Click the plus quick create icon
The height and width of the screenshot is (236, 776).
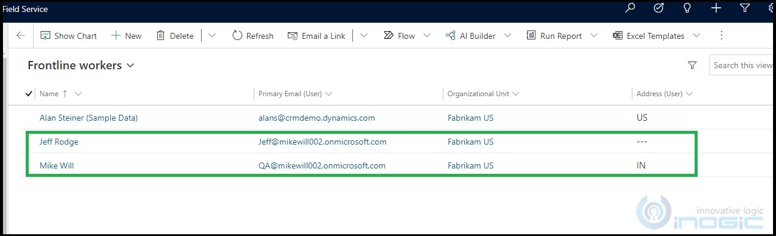(716, 8)
